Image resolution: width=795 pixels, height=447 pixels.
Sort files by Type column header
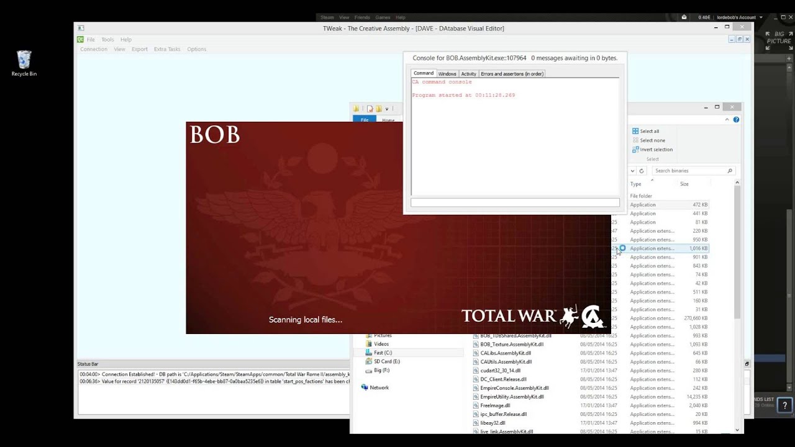point(636,184)
